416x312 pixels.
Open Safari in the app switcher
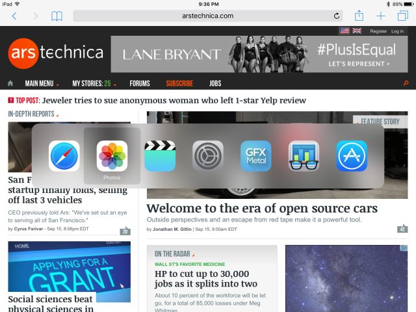(x=64, y=156)
